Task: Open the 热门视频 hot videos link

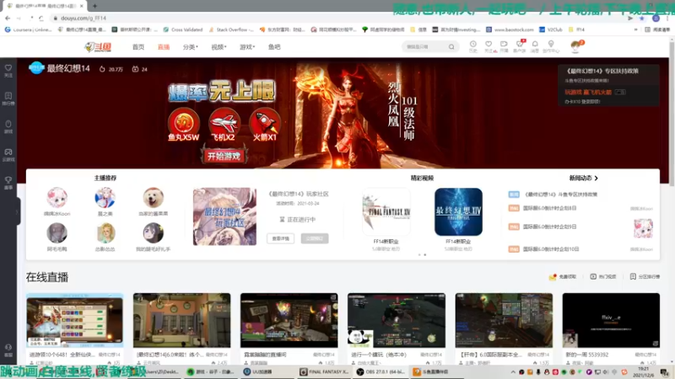Action: click(x=603, y=277)
